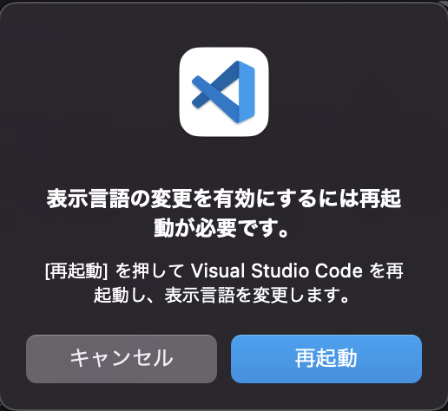
Task: Confirm restart with the blue 再起動 button
Action: coord(326,359)
